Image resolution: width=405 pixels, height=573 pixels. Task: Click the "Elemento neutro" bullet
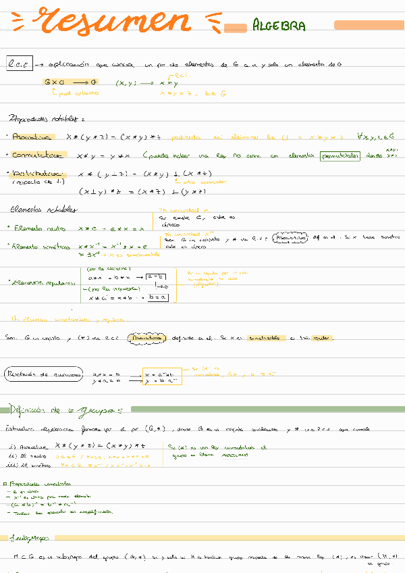pyautogui.click(x=38, y=228)
